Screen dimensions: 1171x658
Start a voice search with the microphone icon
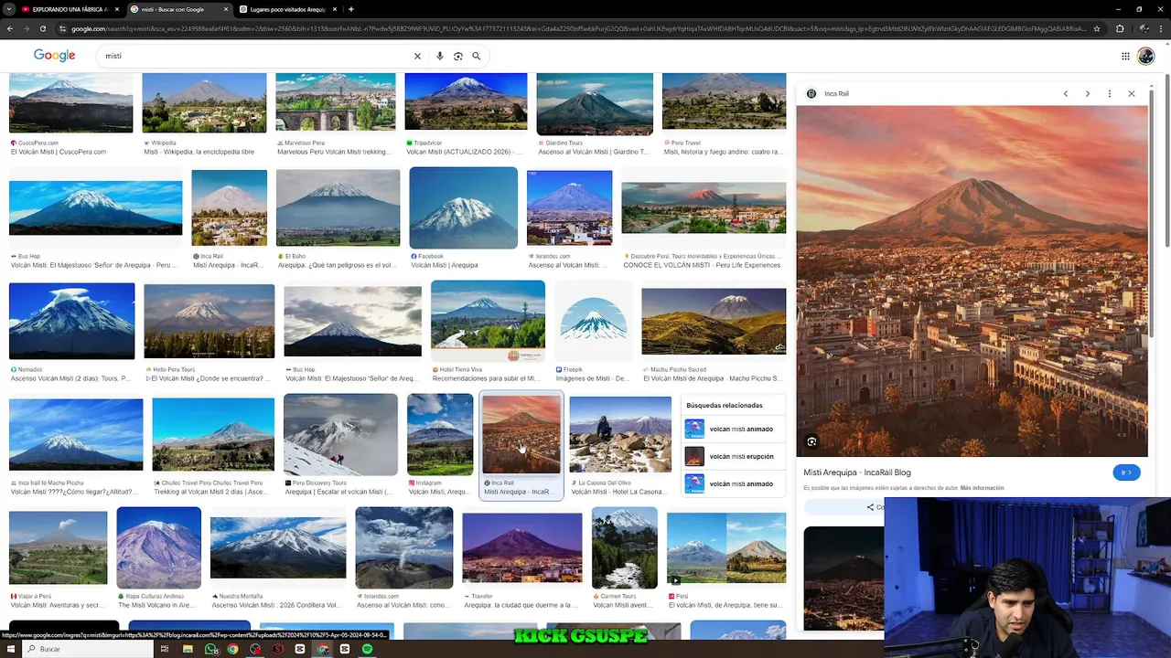coord(440,56)
